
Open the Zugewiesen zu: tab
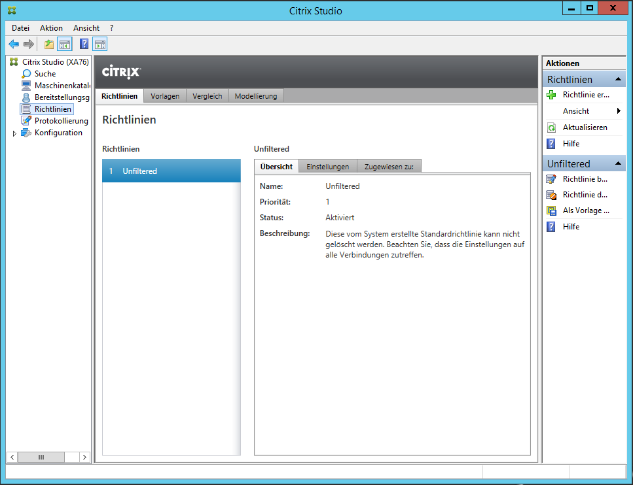(389, 167)
